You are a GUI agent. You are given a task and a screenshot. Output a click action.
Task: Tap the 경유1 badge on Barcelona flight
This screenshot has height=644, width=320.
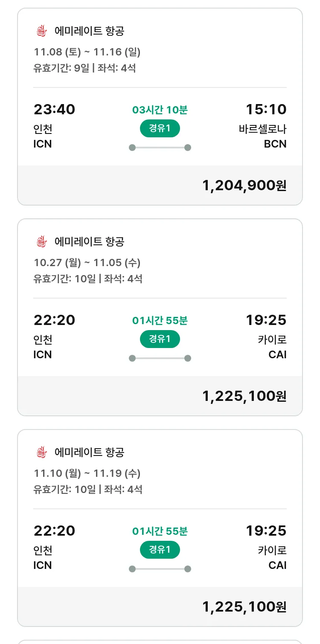[x=160, y=128]
